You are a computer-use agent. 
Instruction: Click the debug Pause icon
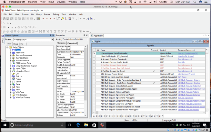pos(12,27)
